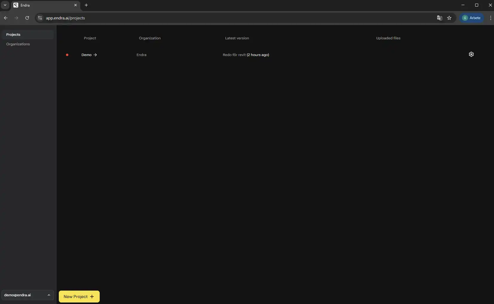Bookmark this page with the star icon
Screen dimensions: 494x304
(x=449, y=18)
